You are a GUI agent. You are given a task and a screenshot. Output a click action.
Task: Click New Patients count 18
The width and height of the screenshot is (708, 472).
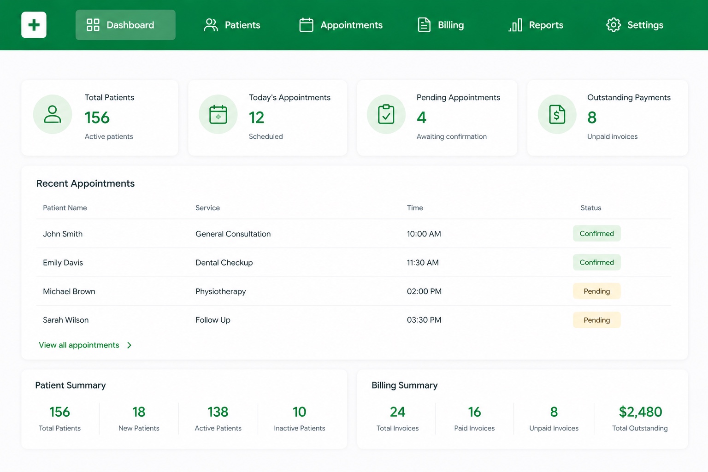tap(139, 412)
